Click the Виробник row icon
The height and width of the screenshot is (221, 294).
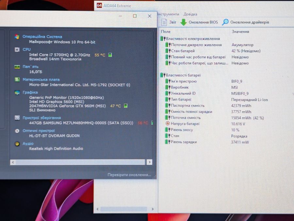click(168, 87)
